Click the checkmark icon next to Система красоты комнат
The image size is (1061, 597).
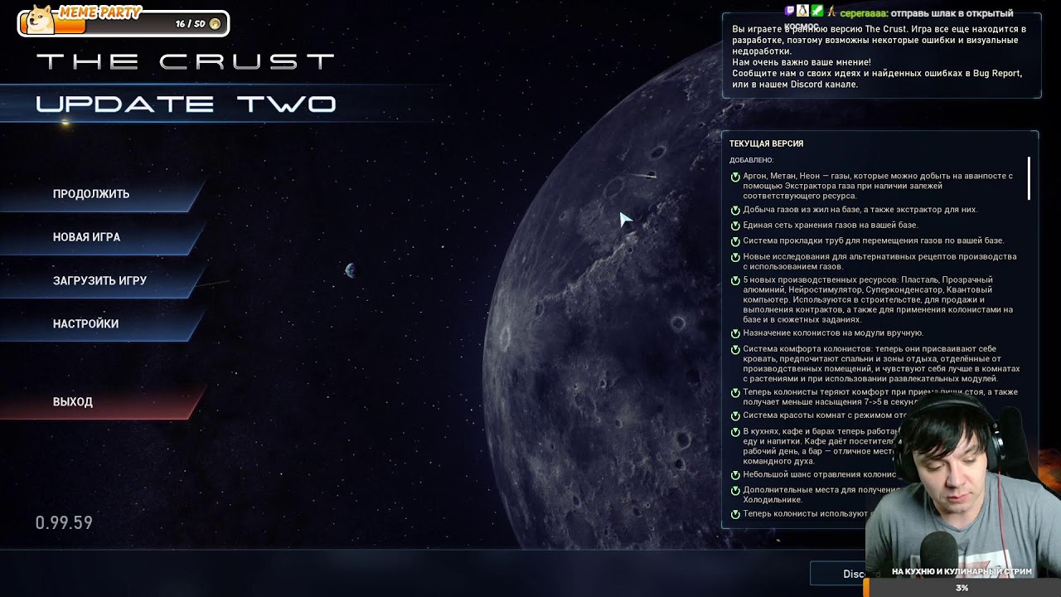click(735, 416)
